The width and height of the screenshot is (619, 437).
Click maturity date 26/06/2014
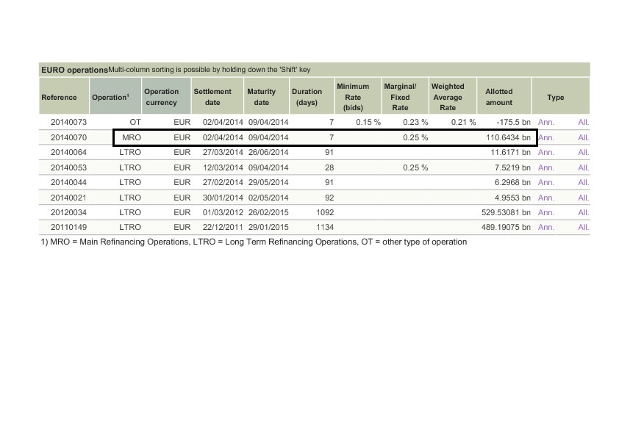point(268,152)
